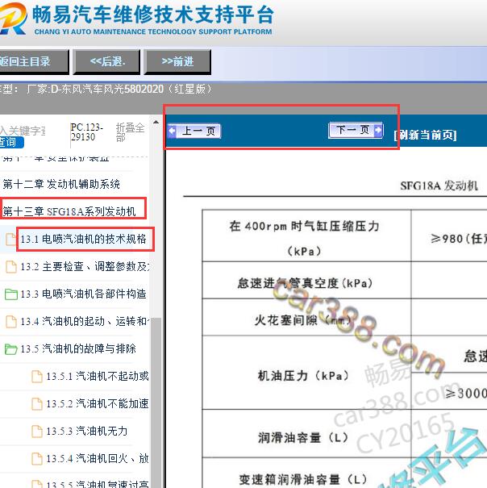This screenshot has height=488, width=487.
Task: Go forward with the >>前进 button
Action: click(x=177, y=61)
